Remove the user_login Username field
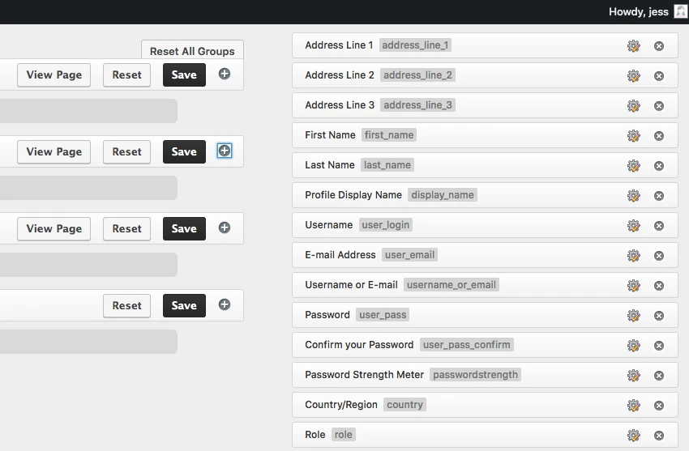 click(x=659, y=225)
